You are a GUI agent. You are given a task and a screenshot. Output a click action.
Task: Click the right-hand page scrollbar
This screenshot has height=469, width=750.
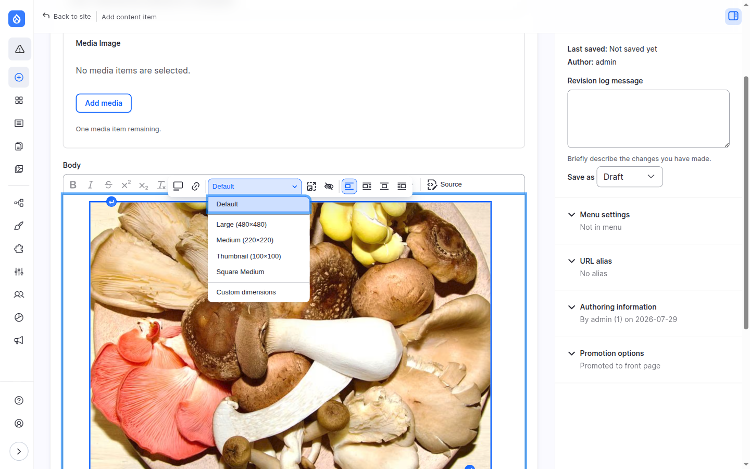pyautogui.click(x=746, y=203)
